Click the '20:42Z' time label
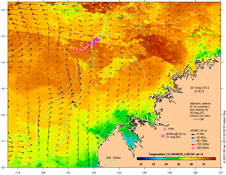226x175 pixels. [x=199, y=91]
